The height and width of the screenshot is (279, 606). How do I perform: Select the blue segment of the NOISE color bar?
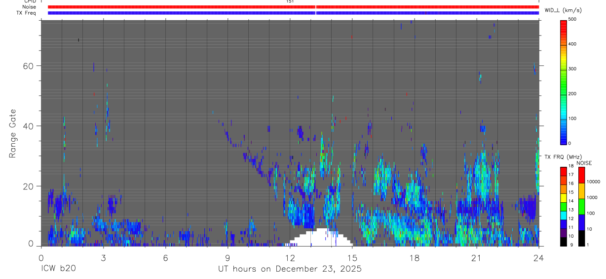coord(581,222)
